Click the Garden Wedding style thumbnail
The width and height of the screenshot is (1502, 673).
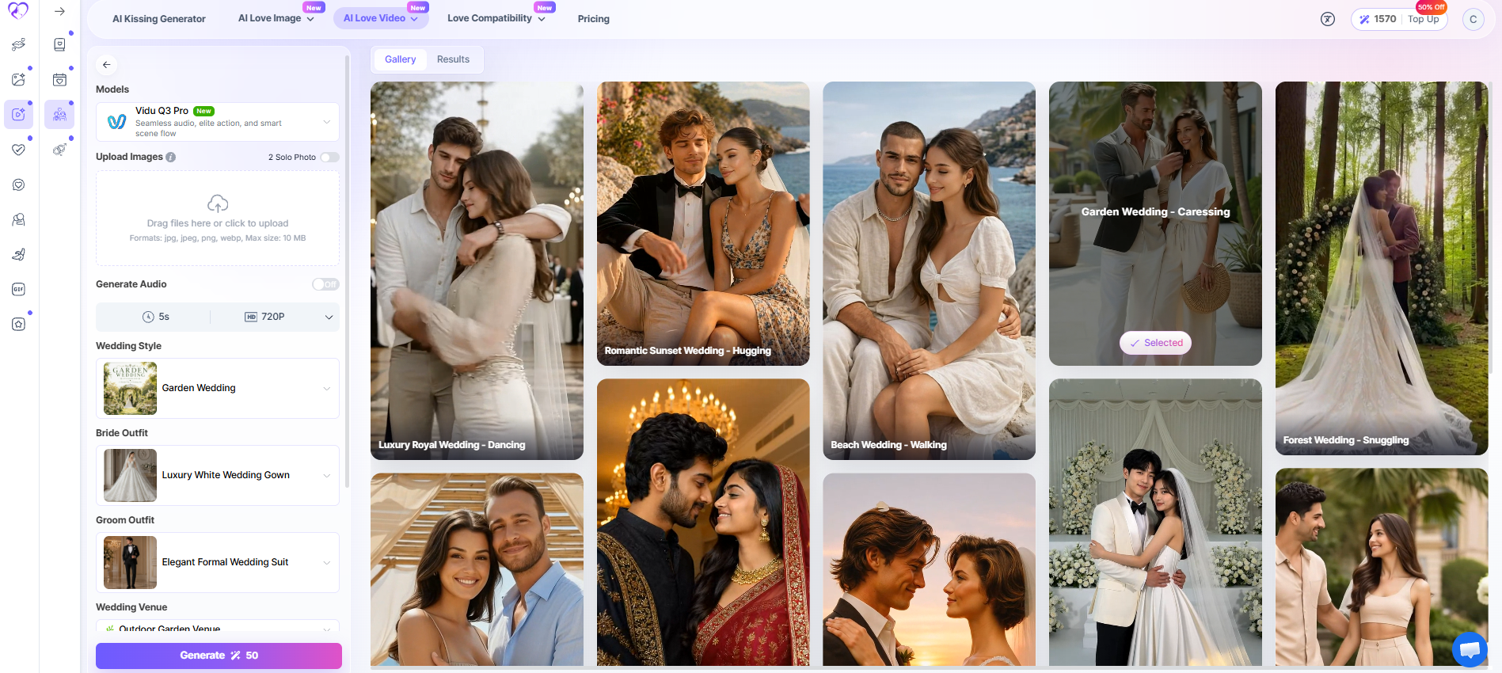pyautogui.click(x=130, y=388)
